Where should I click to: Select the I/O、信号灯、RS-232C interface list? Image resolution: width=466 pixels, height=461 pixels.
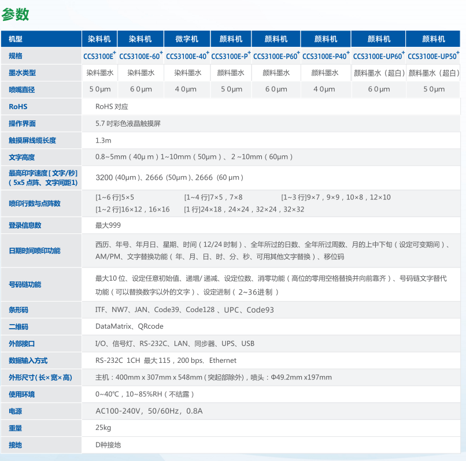point(175,344)
